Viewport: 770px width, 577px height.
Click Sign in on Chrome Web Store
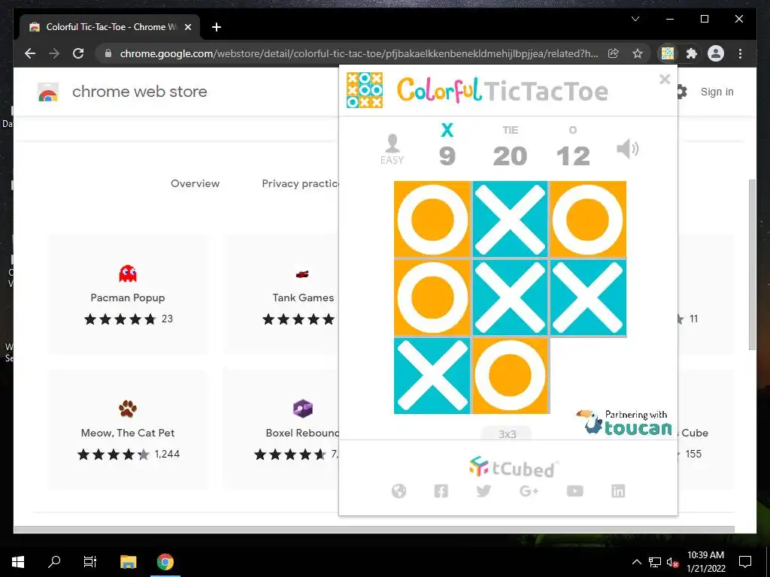click(x=717, y=92)
